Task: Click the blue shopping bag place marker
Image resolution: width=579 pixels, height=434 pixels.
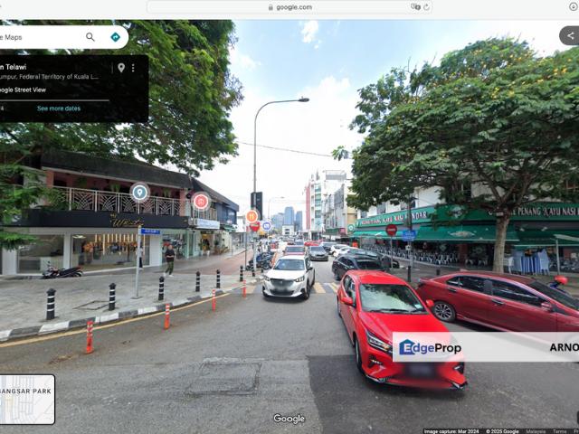Action: coord(266,226)
